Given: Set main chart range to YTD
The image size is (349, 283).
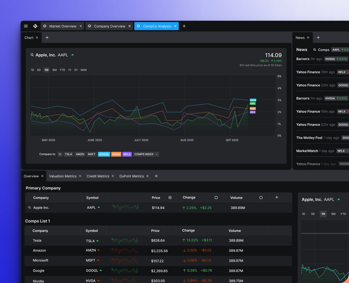Looking at the screenshot, I should (62, 70).
